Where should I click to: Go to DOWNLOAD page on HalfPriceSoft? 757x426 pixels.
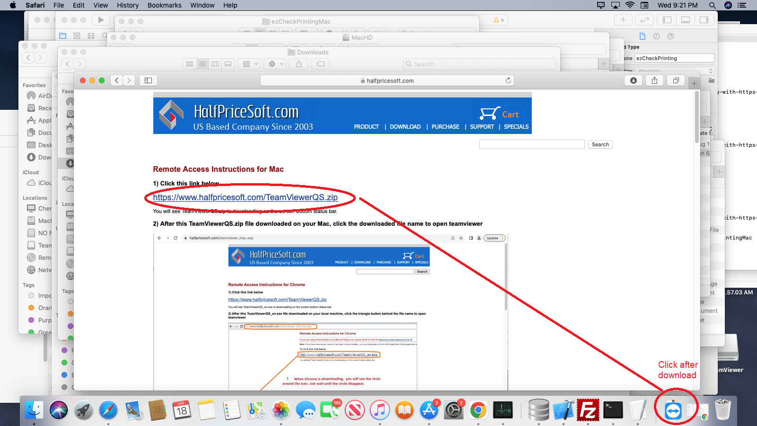tap(405, 127)
